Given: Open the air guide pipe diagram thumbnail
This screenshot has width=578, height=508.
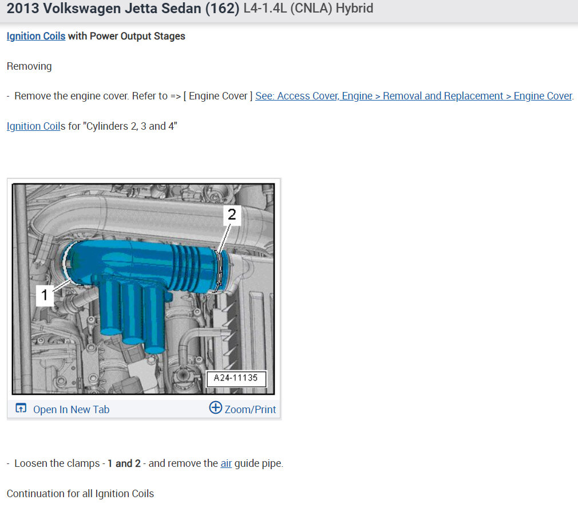Looking at the screenshot, I should 144,289.
